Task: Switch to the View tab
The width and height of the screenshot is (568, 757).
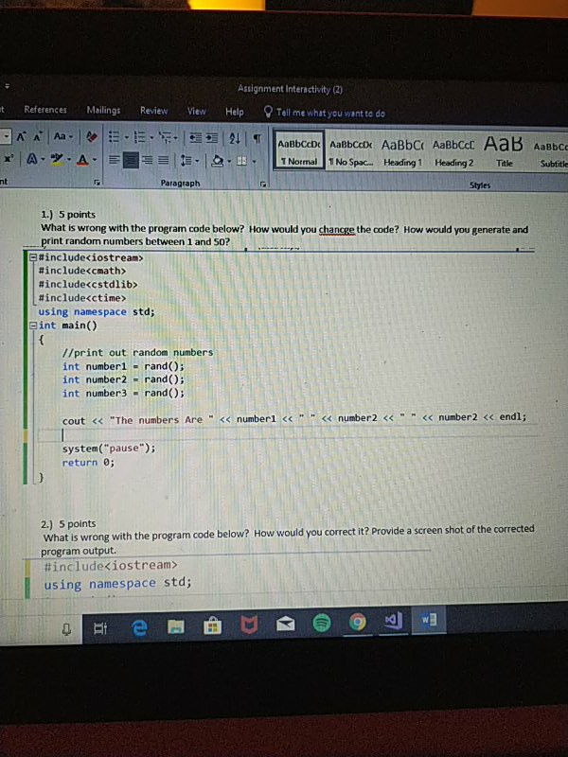Action: point(197,112)
